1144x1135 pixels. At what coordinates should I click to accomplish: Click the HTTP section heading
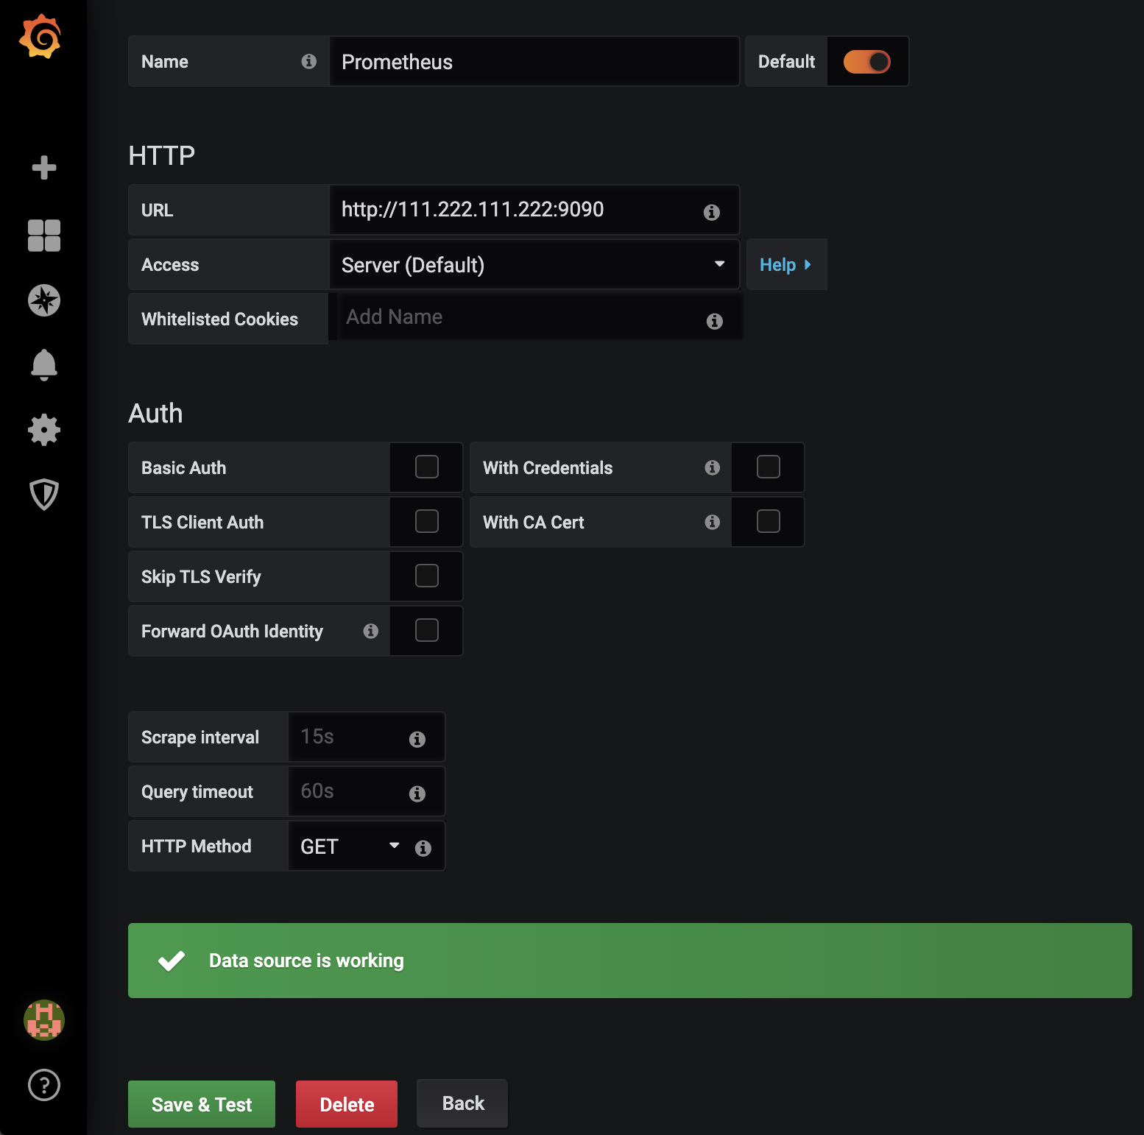(x=161, y=155)
